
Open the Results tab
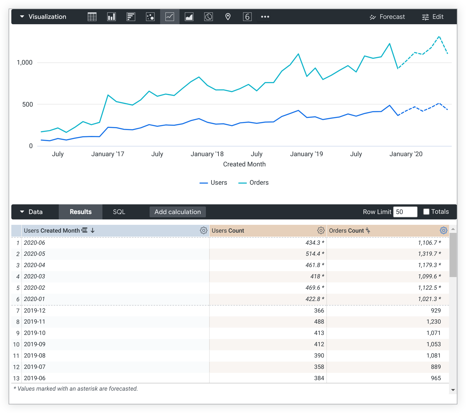pos(81,212)
